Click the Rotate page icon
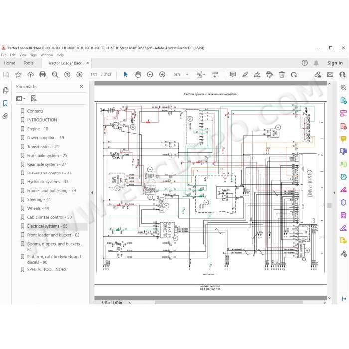 (294, 75)
